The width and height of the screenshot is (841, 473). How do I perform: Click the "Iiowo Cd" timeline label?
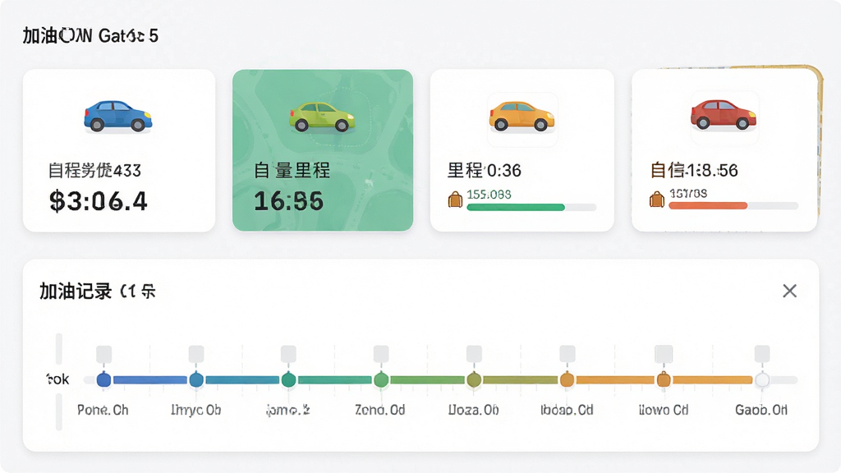pyautogui.click(x=664, y=411)
